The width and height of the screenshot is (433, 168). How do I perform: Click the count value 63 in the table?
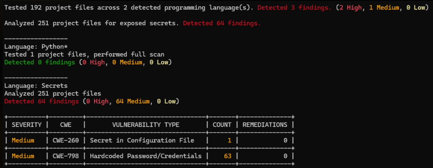pyautogui.click(x=228, y=156)
